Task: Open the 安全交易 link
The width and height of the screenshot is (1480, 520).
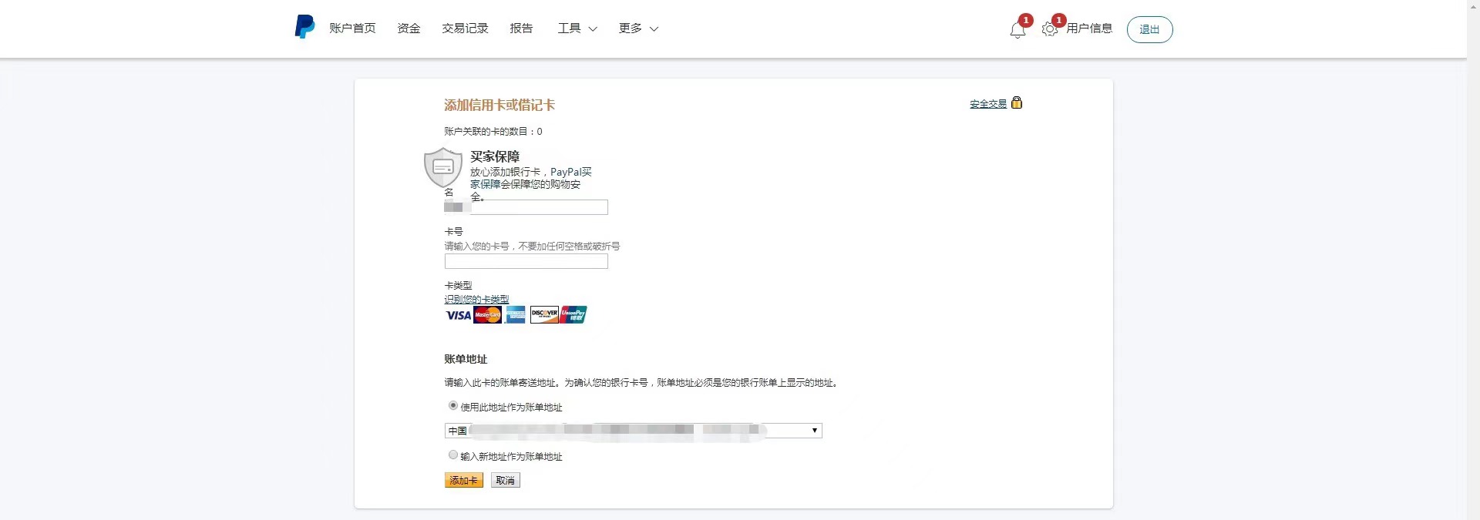Action: (x=988, y=104)
